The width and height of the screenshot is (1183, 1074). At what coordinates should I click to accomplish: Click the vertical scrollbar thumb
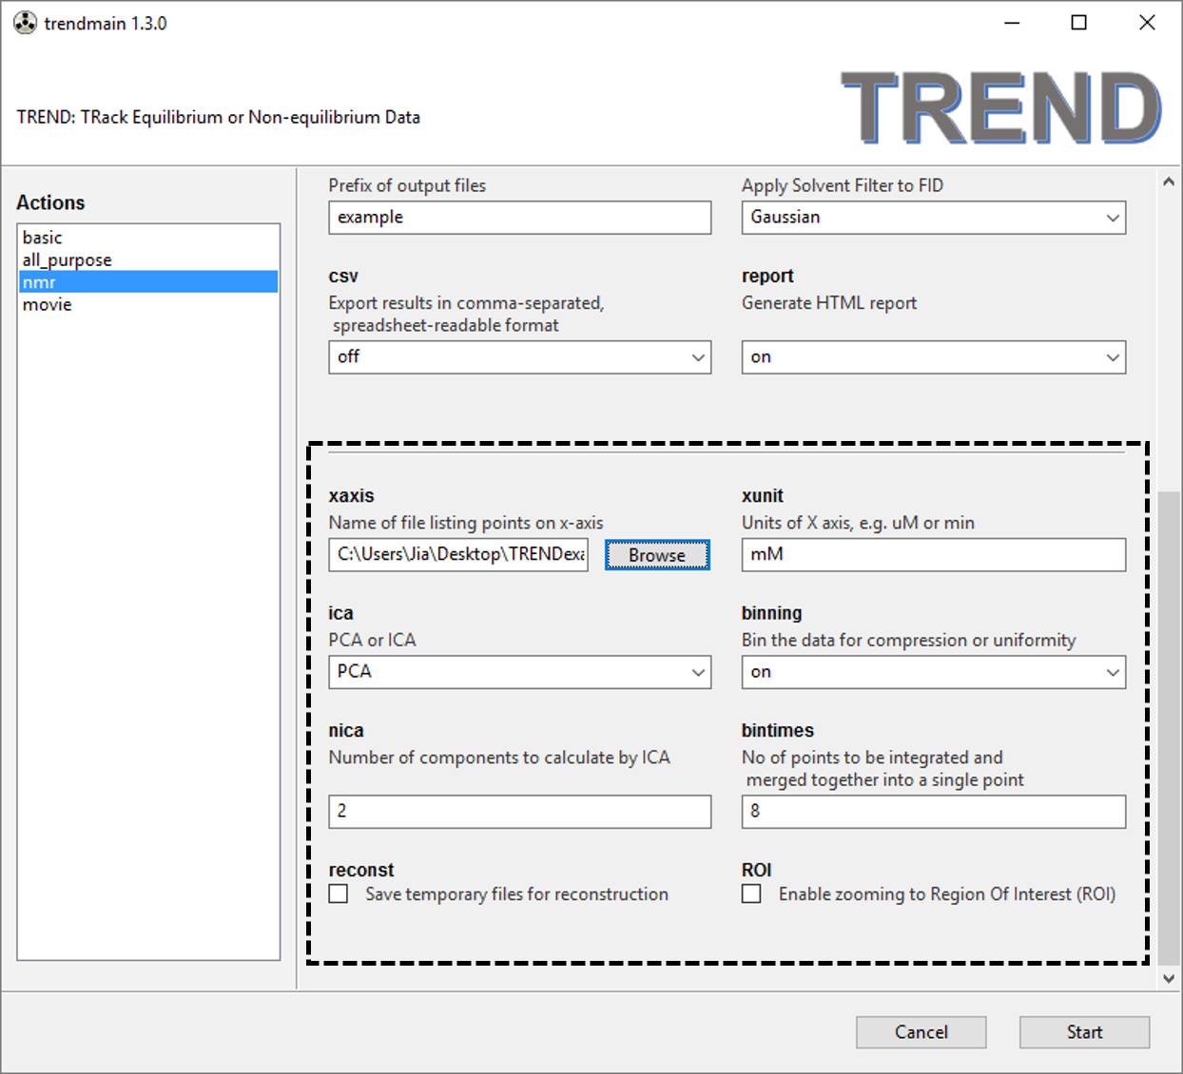1168,722
